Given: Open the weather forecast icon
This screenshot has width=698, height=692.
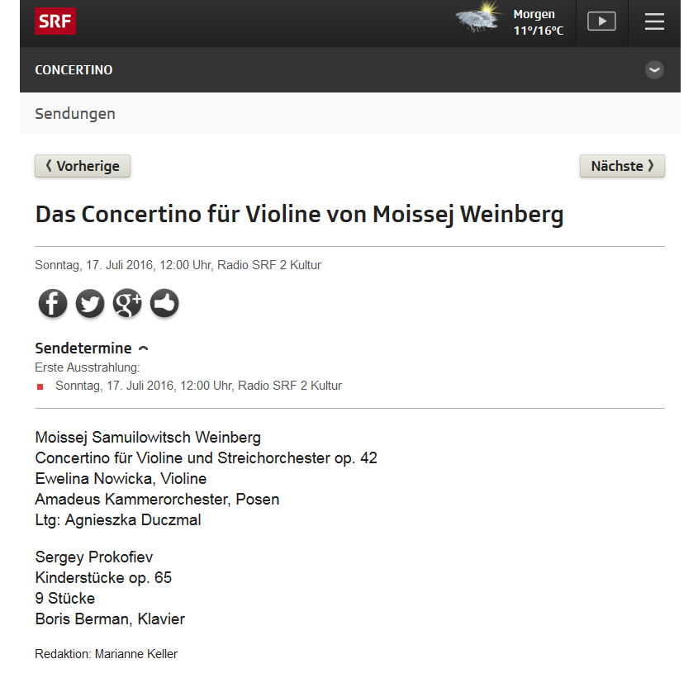Looking at the screenshot, I should (x=479, y=20).
